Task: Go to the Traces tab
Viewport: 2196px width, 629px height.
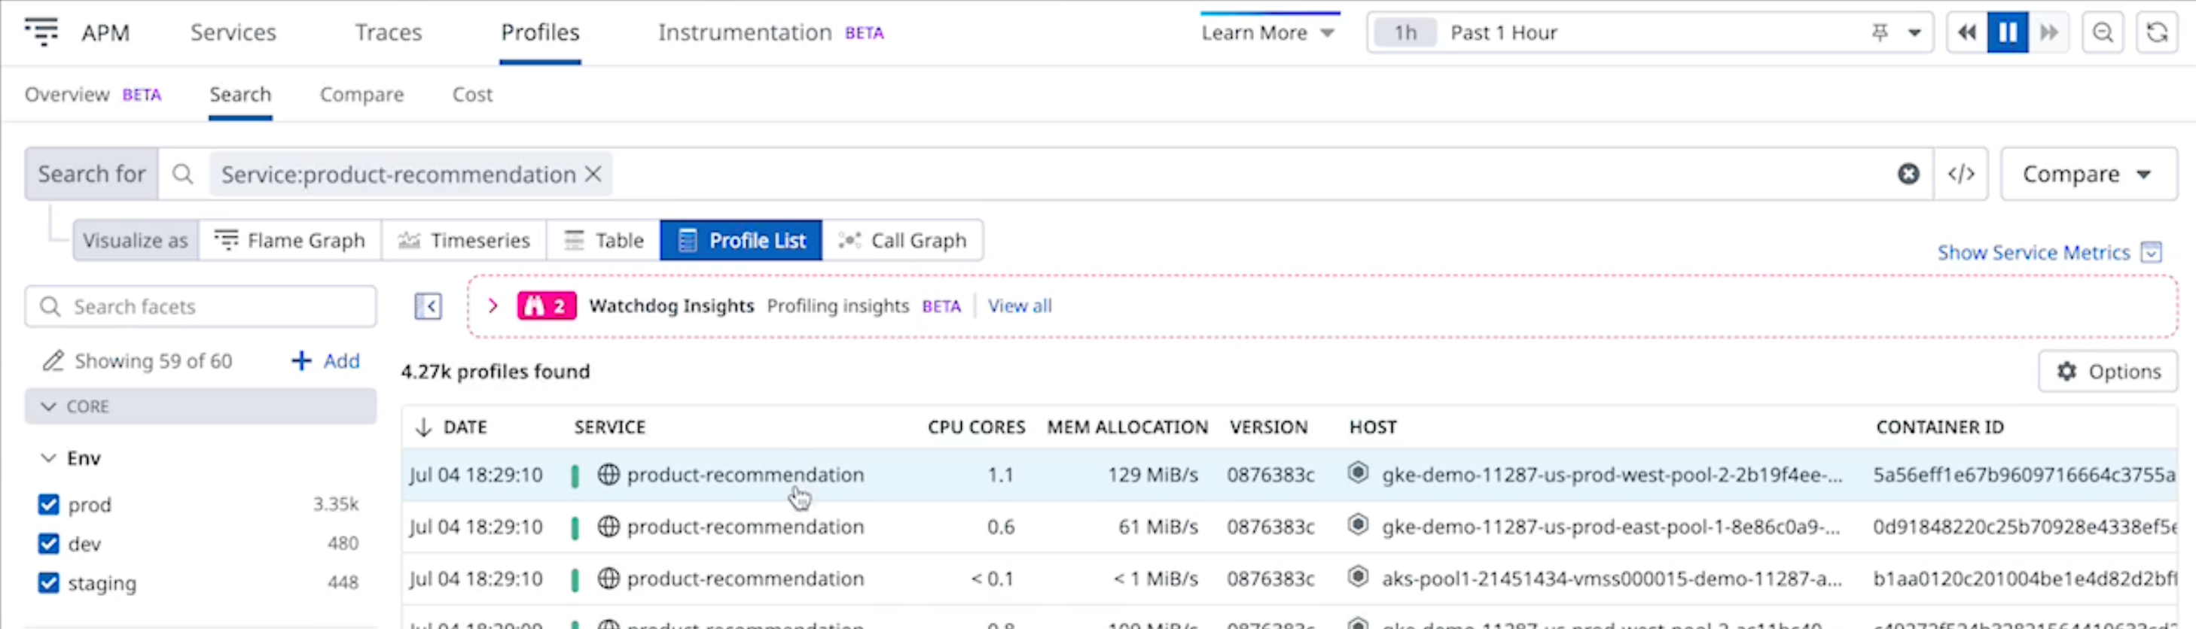Action: coord(389,32)
